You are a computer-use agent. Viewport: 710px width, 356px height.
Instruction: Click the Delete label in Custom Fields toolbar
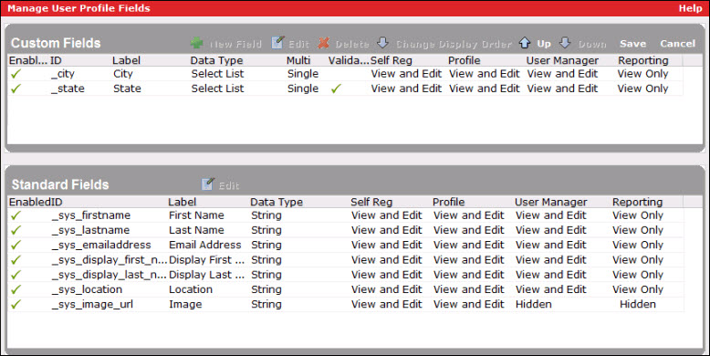(352, 44)
